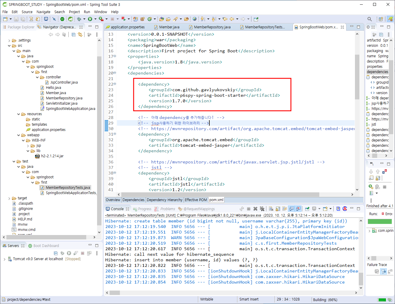Click the Open Perspective icon

click(x=381, y=19)
